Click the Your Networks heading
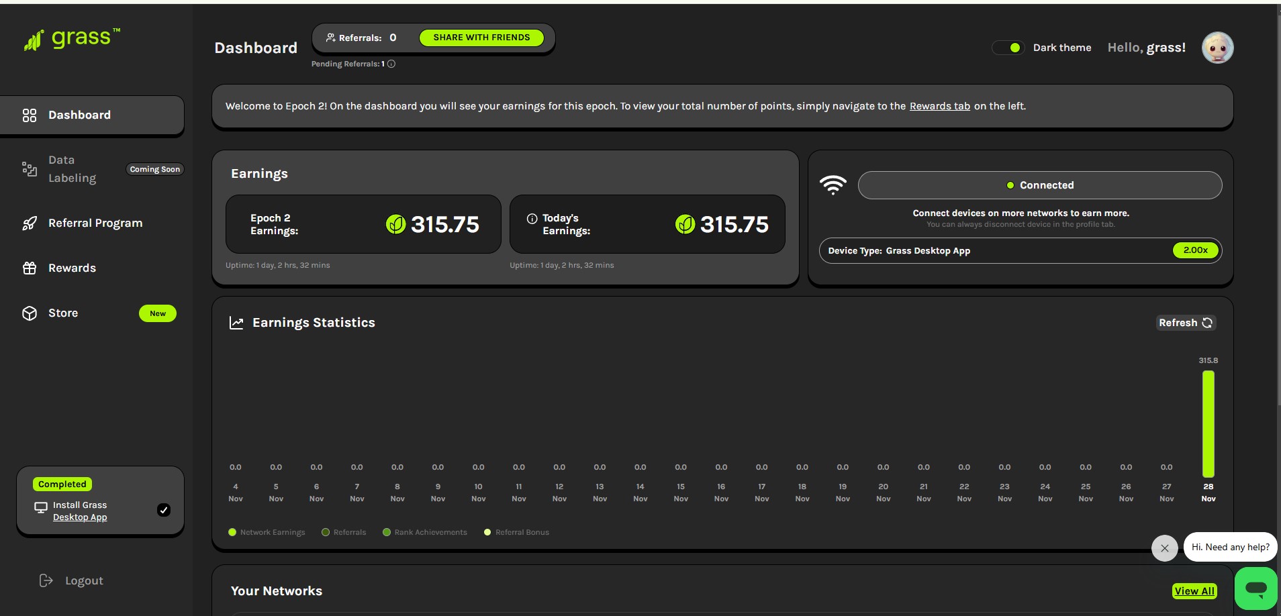This screenshot has height=616, width=1281. click(277, 591)
